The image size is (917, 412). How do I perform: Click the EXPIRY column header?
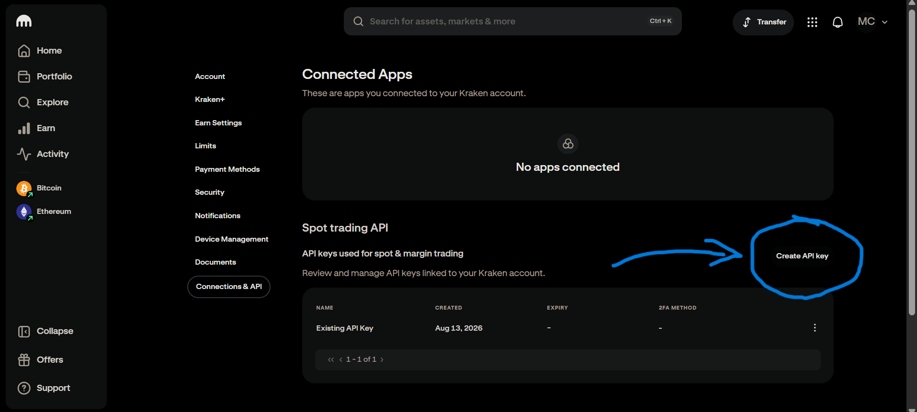click(x=557, y=308)
